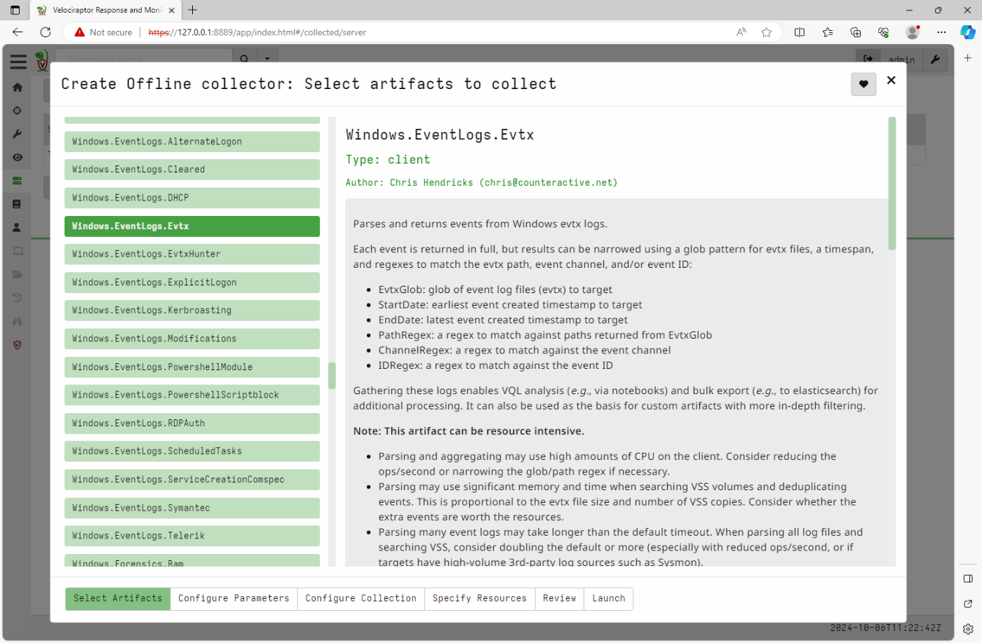Add page to favorites star icon
This screenshot has height=643, width=982.
coord(766,32)
